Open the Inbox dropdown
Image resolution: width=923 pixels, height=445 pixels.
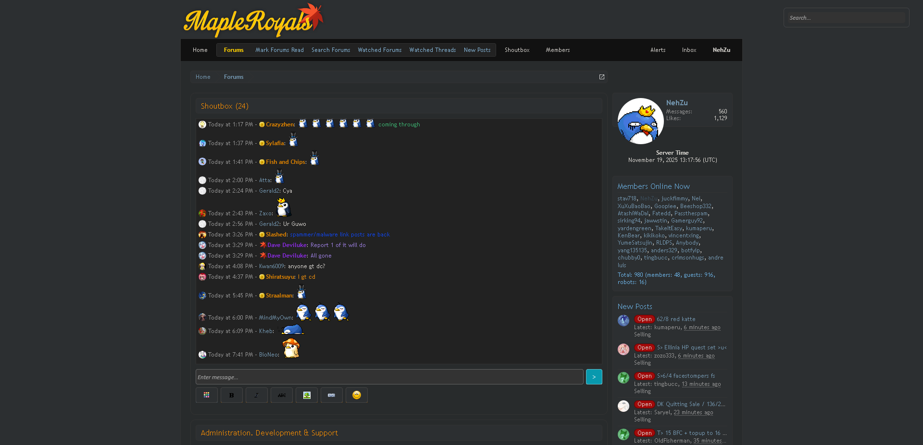point(689,50)
